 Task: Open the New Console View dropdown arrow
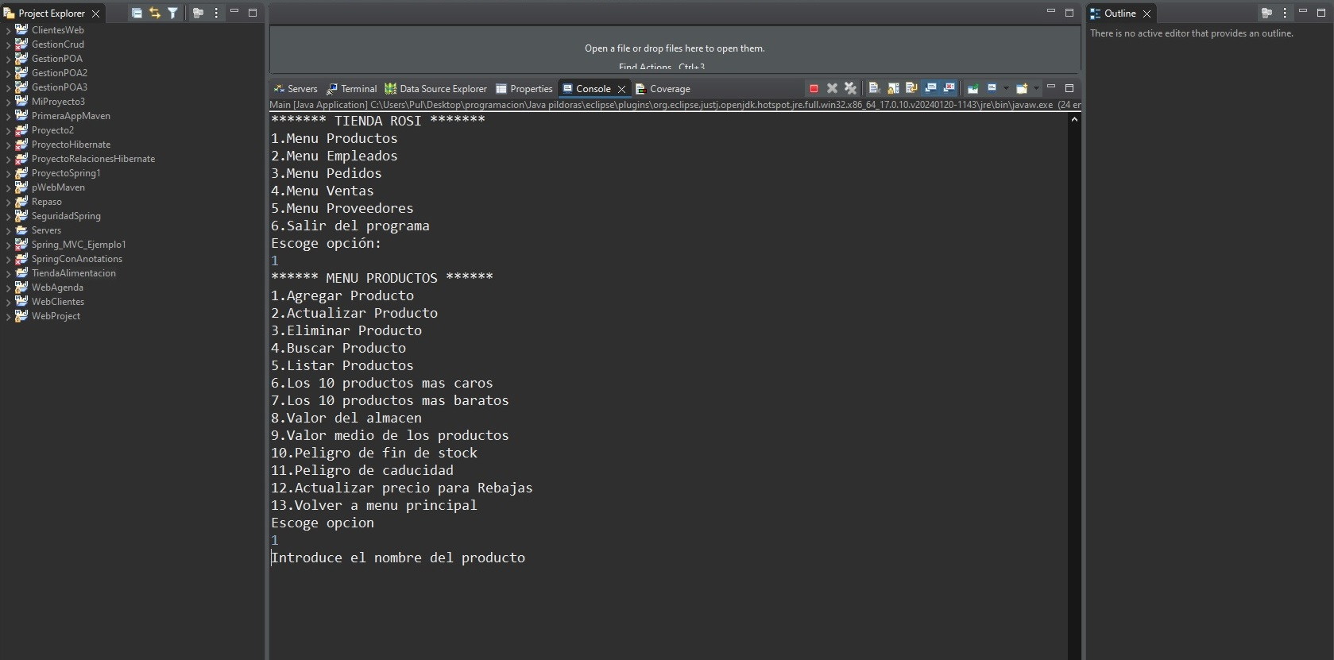(1036, 89)
